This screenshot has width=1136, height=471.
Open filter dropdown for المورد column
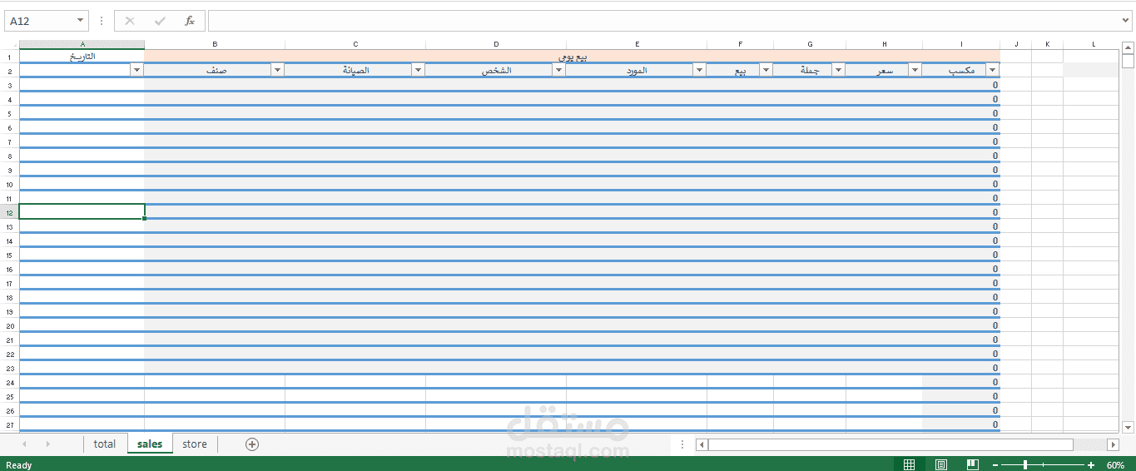pyautogui.click(x=699, y=71)
